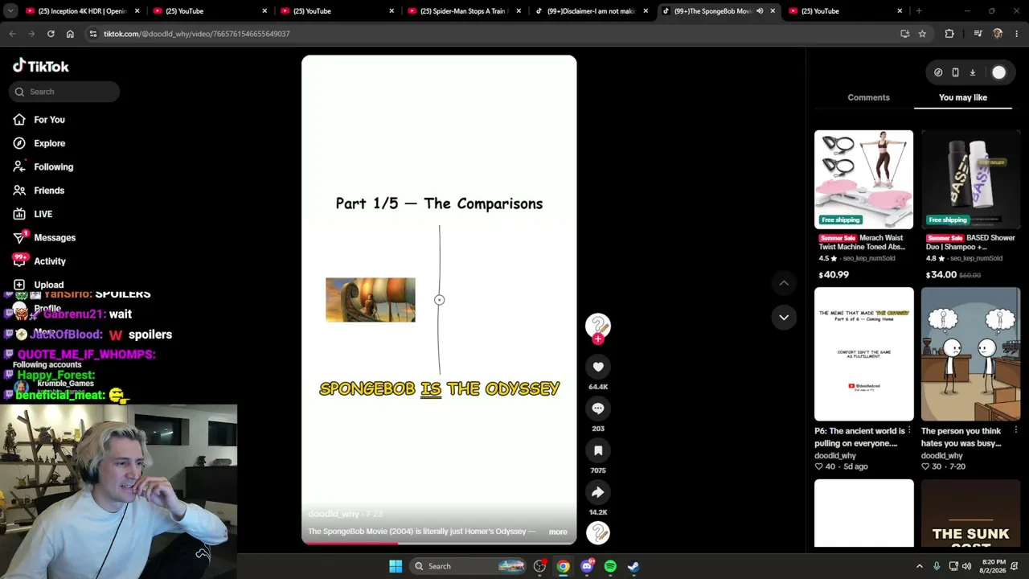
Task: Focus the TikTok search box
Action: pyautogui.click(x=65, y=92)
